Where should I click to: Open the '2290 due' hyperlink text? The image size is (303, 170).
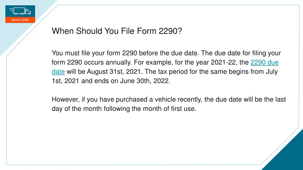[265, 63]
